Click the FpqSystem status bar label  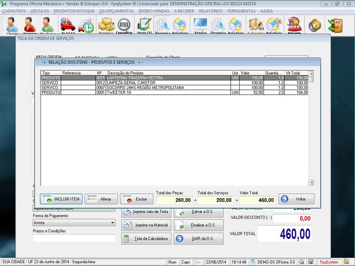pyautogui.click(x=329, y=262)
